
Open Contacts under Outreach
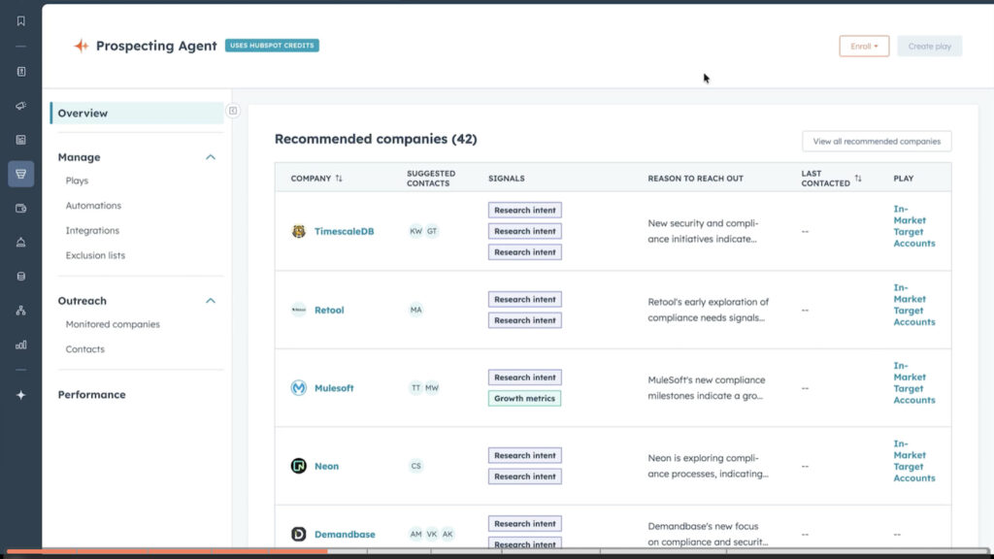pyautogui.click(x=85, y=349)
